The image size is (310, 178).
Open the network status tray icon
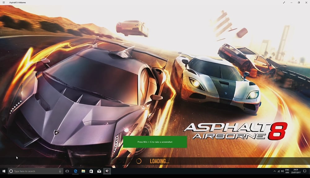279,171
